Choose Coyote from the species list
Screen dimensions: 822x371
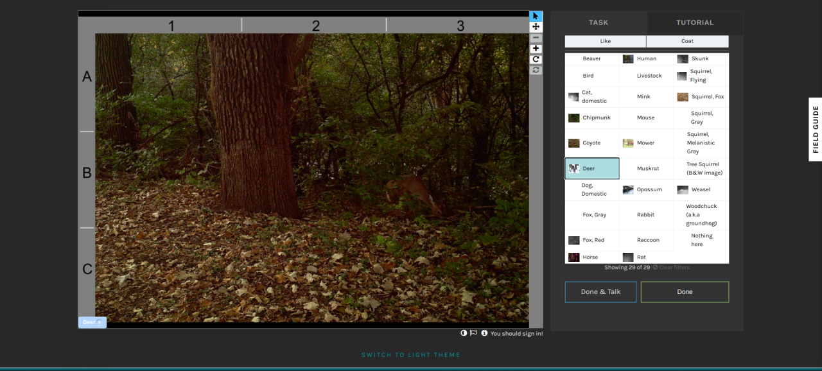point(592,143)
